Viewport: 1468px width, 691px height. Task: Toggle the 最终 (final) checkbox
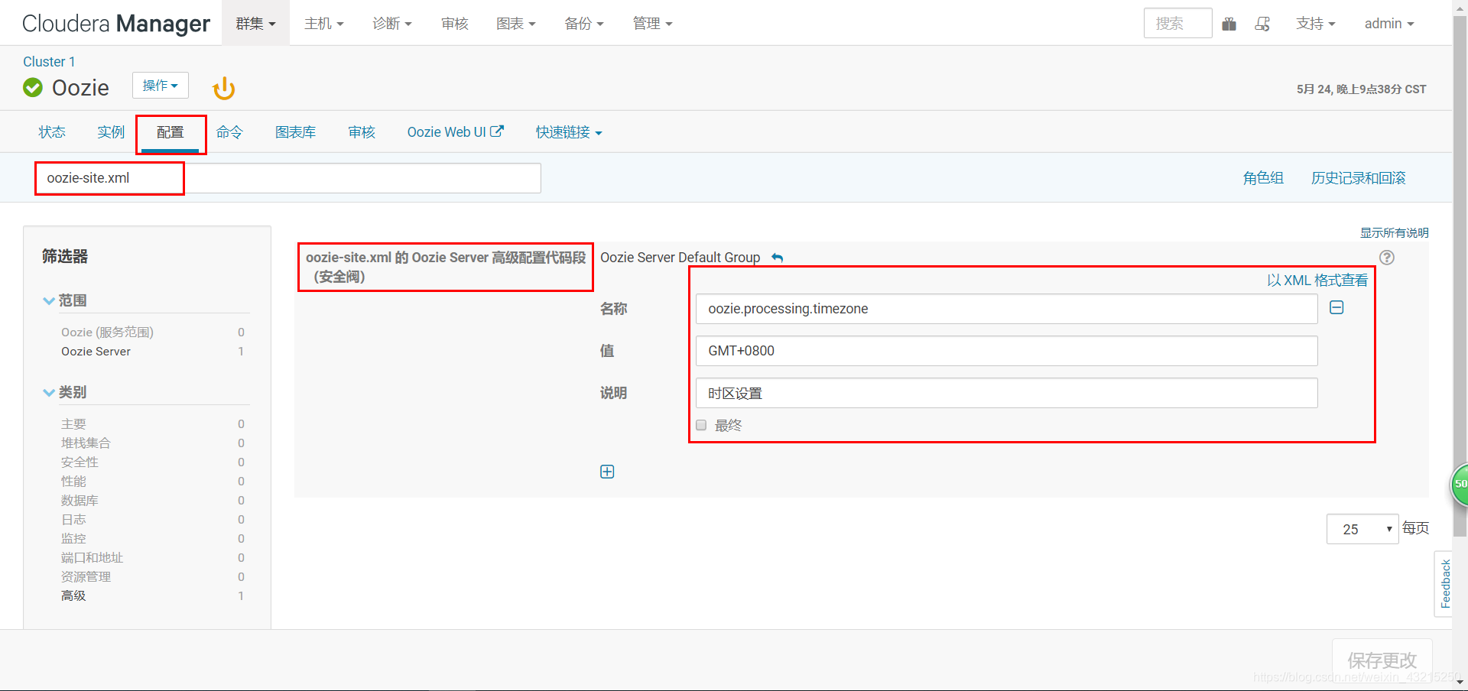pyautogui.click(x=701, y=425)
